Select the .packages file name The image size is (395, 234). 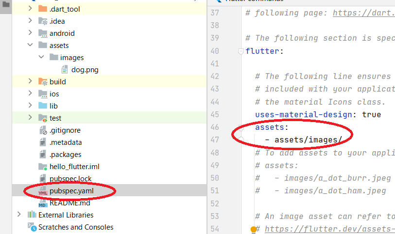click(65, 155)
